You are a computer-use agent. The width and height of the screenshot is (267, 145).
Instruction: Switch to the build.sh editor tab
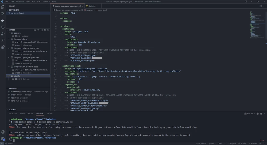(92, 6)
